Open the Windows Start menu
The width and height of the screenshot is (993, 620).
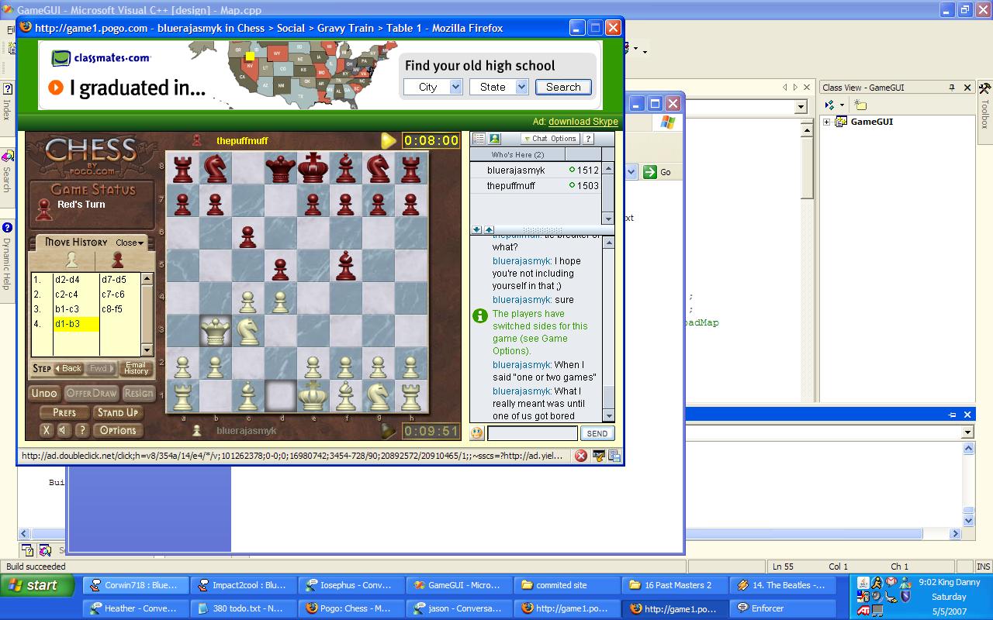pyautogui.click(x=39, y=585)
